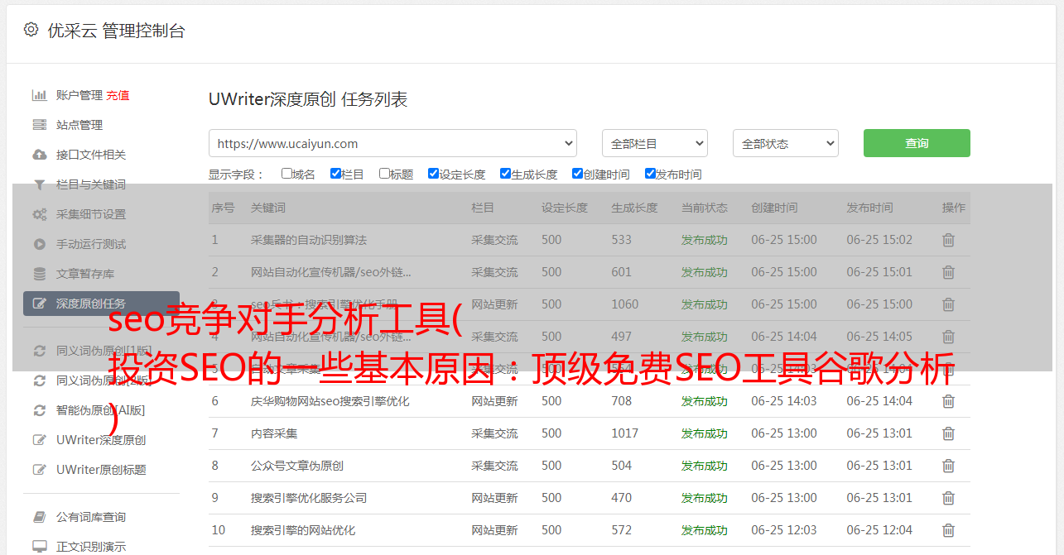1064x555 pixels.
Task: Expand the 全部栏目 dropdown
Action: [654, 143]
